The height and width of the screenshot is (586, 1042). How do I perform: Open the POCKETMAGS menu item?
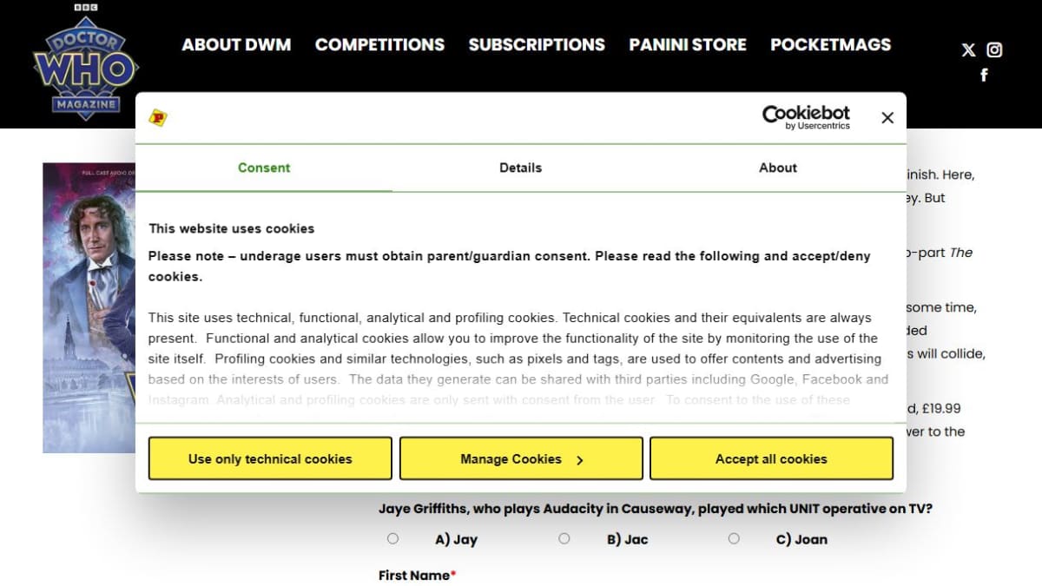coord(831,44)
